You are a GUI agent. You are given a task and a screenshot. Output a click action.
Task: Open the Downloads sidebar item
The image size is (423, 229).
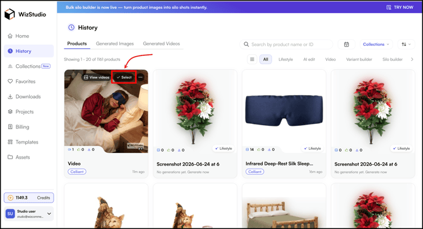click(28, 96)
